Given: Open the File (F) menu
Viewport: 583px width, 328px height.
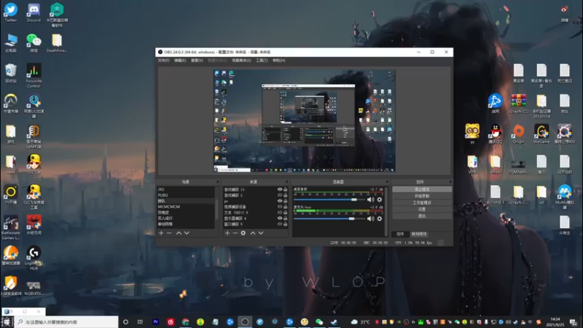Looking at the screenshot, I should (x=163, y=60).
